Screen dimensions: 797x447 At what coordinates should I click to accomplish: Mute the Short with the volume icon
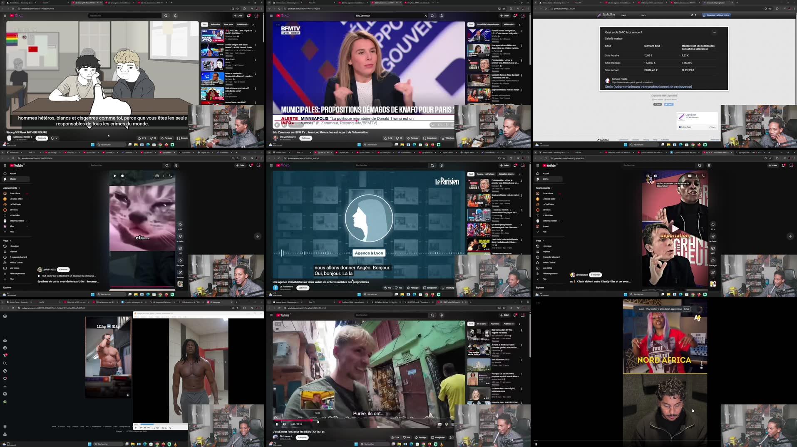pos(123,175)
